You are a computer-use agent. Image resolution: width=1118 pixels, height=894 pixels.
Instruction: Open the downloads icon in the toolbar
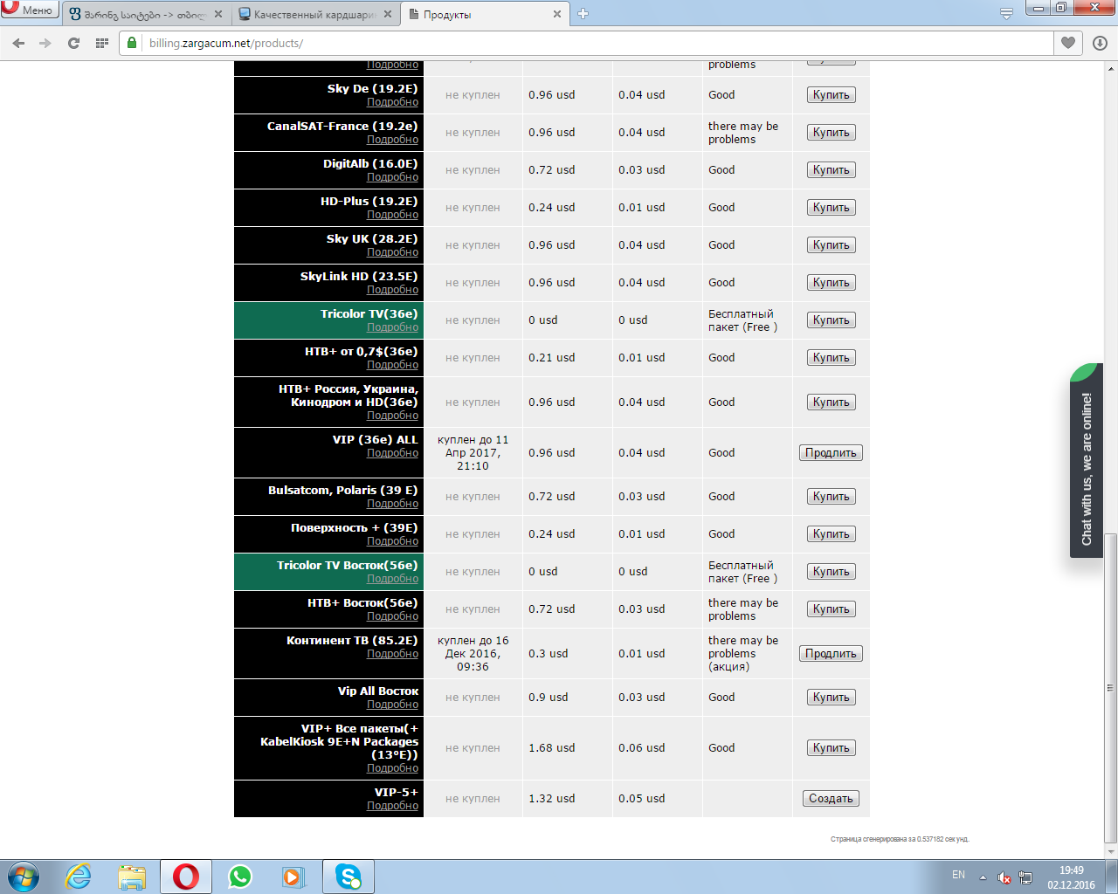pos(1100,43)
